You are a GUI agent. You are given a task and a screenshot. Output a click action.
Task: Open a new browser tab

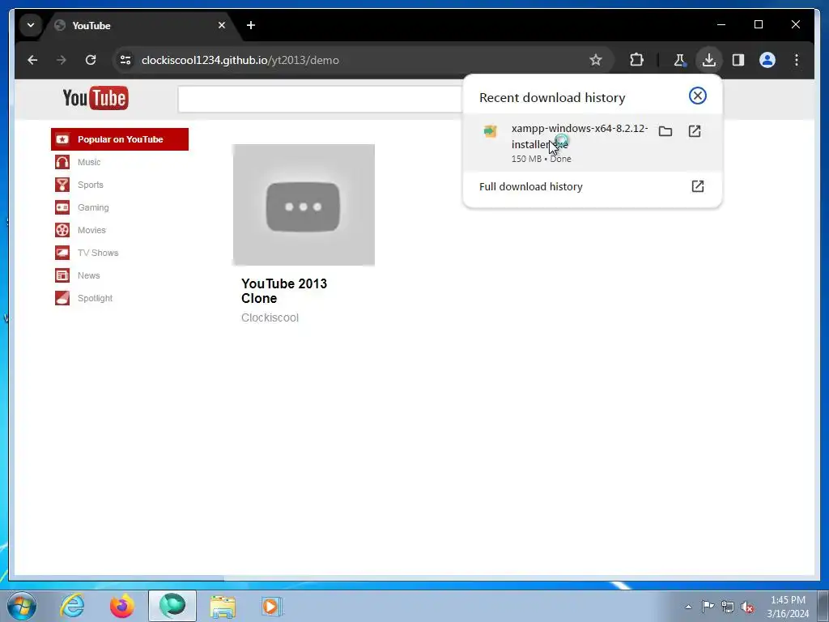(251, 25)
